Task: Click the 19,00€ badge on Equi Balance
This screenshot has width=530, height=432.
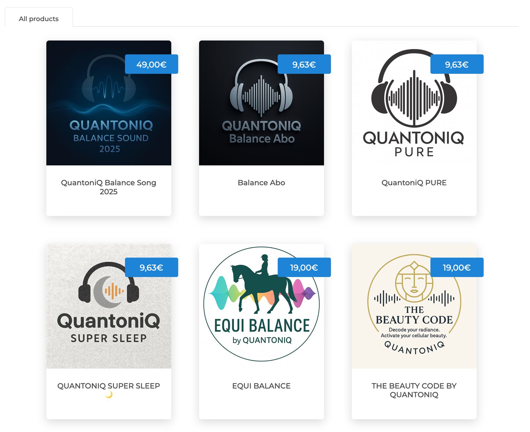Action: click(x=304, y=267)
